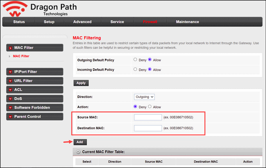
Task: Click the Source MAC input field
Action: coord(148,117)
